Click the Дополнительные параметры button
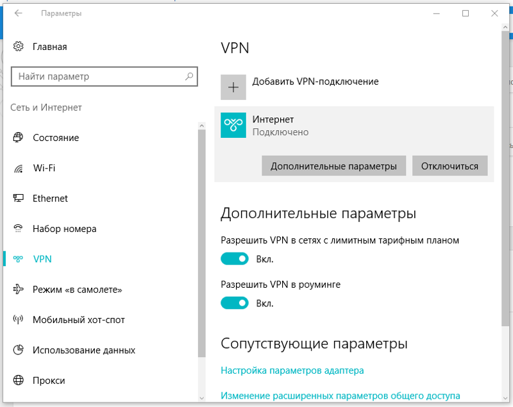This screenshot has height=407, width=513. tap(333, 166)
